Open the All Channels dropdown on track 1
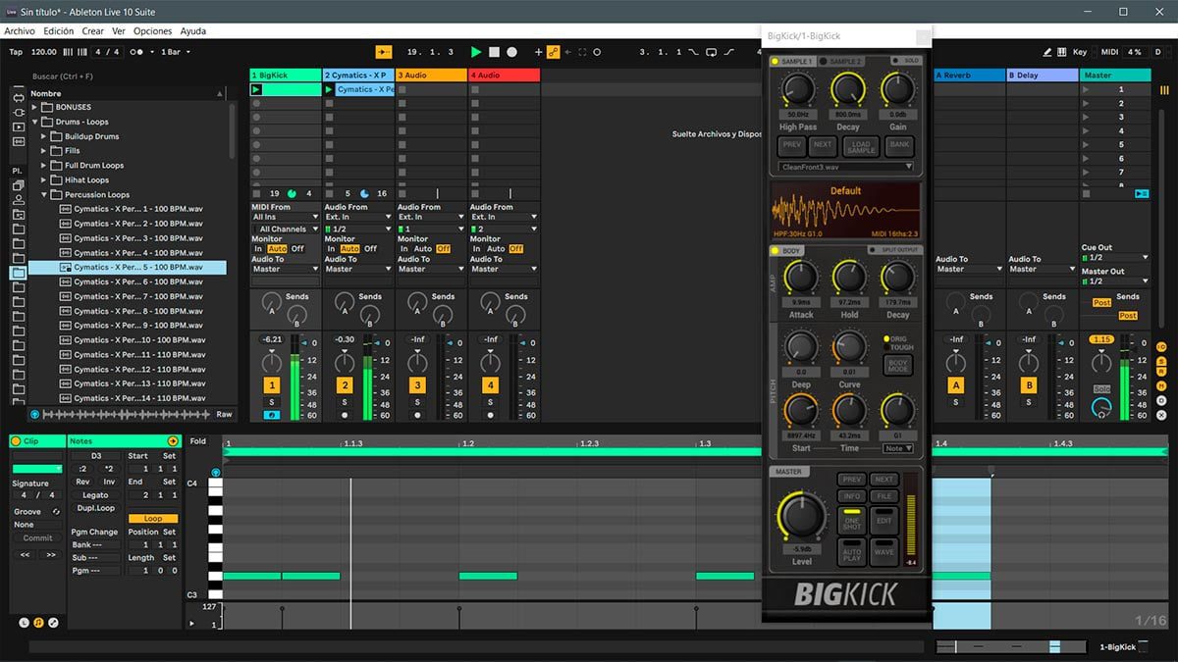Viewport: 1178px width, 662px height. pos(286,229)
